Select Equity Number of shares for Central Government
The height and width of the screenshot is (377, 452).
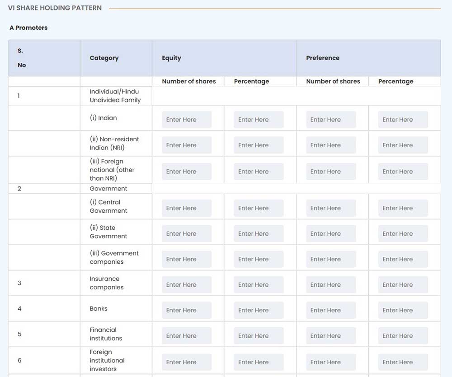[x=187, y=208]
